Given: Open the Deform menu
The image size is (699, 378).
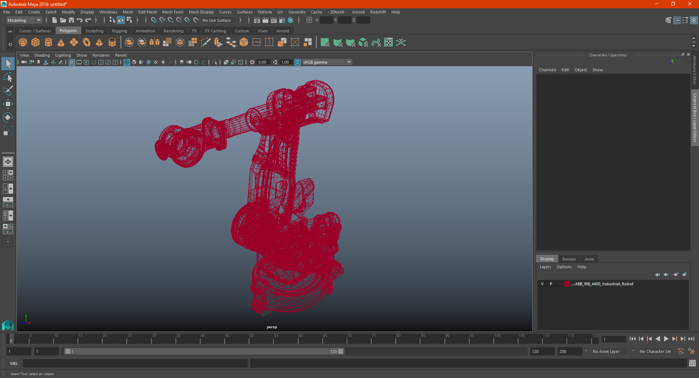Looking at the screenshot, I should pyautogui.click(x=265, y=12).
